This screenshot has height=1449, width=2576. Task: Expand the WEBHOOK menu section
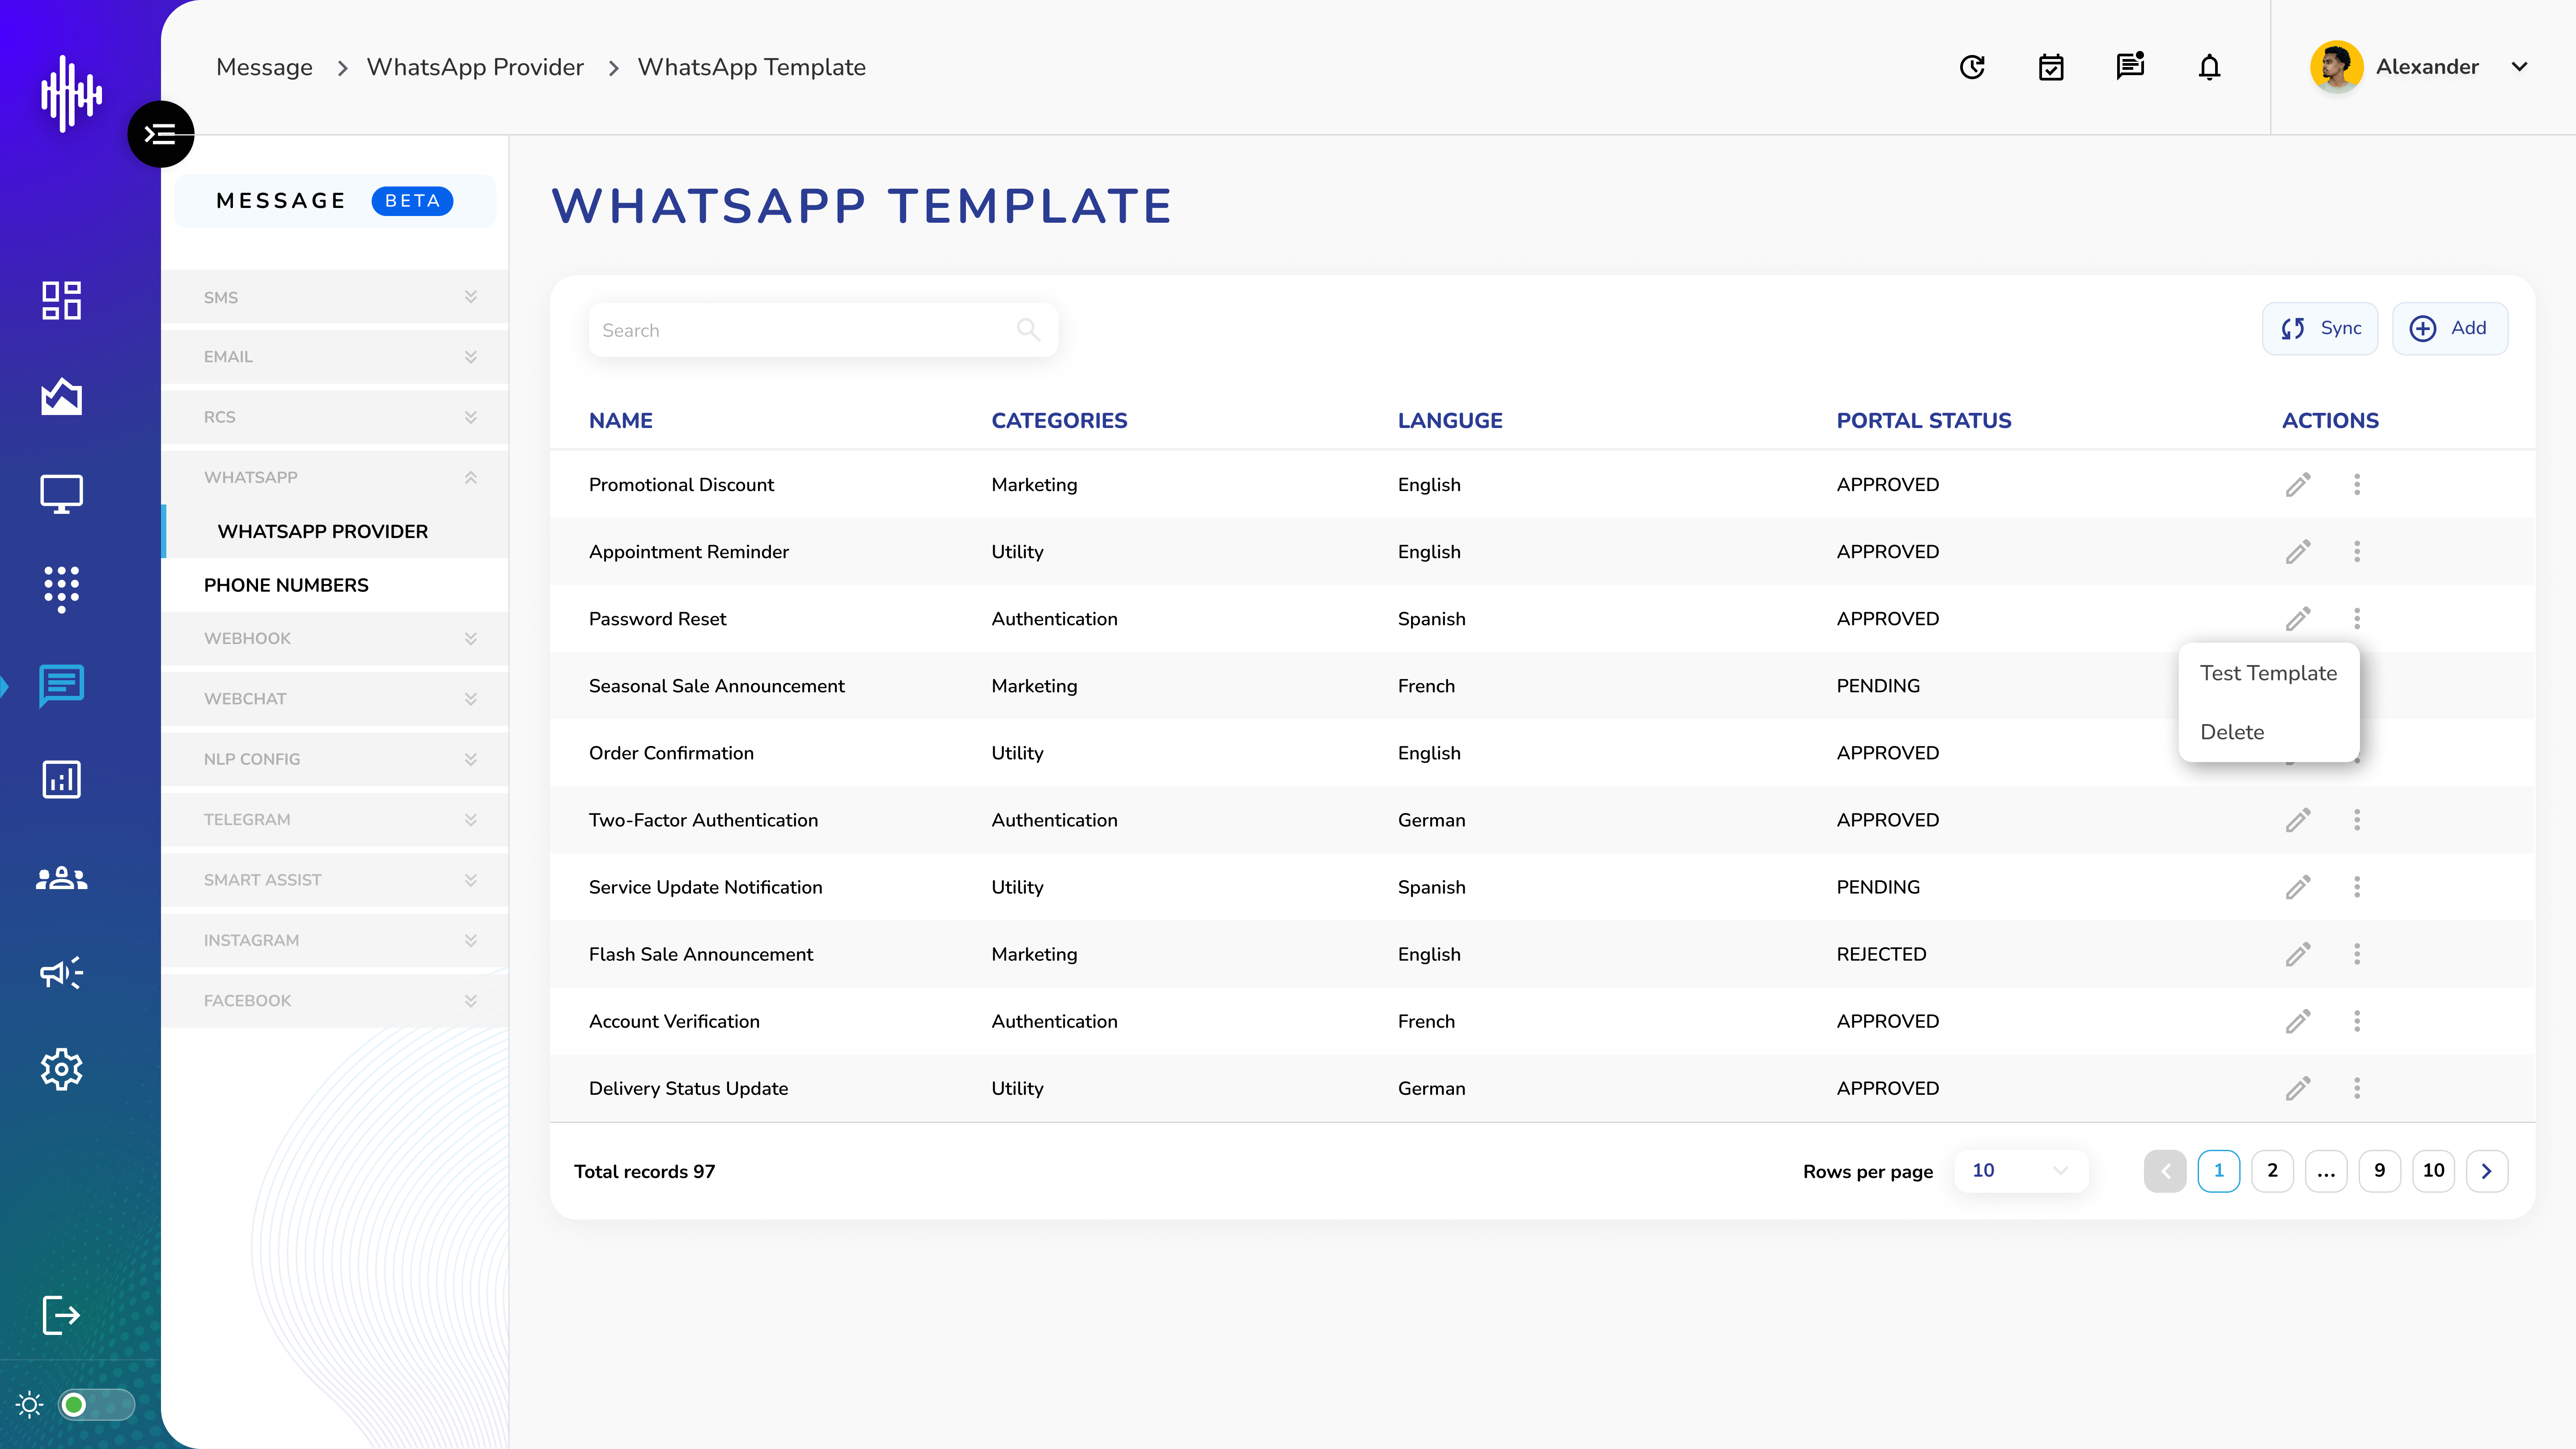[x=335, y=638]
